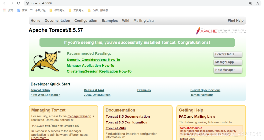Open Tomcat 8.5 Configuration link

(126, 122)
